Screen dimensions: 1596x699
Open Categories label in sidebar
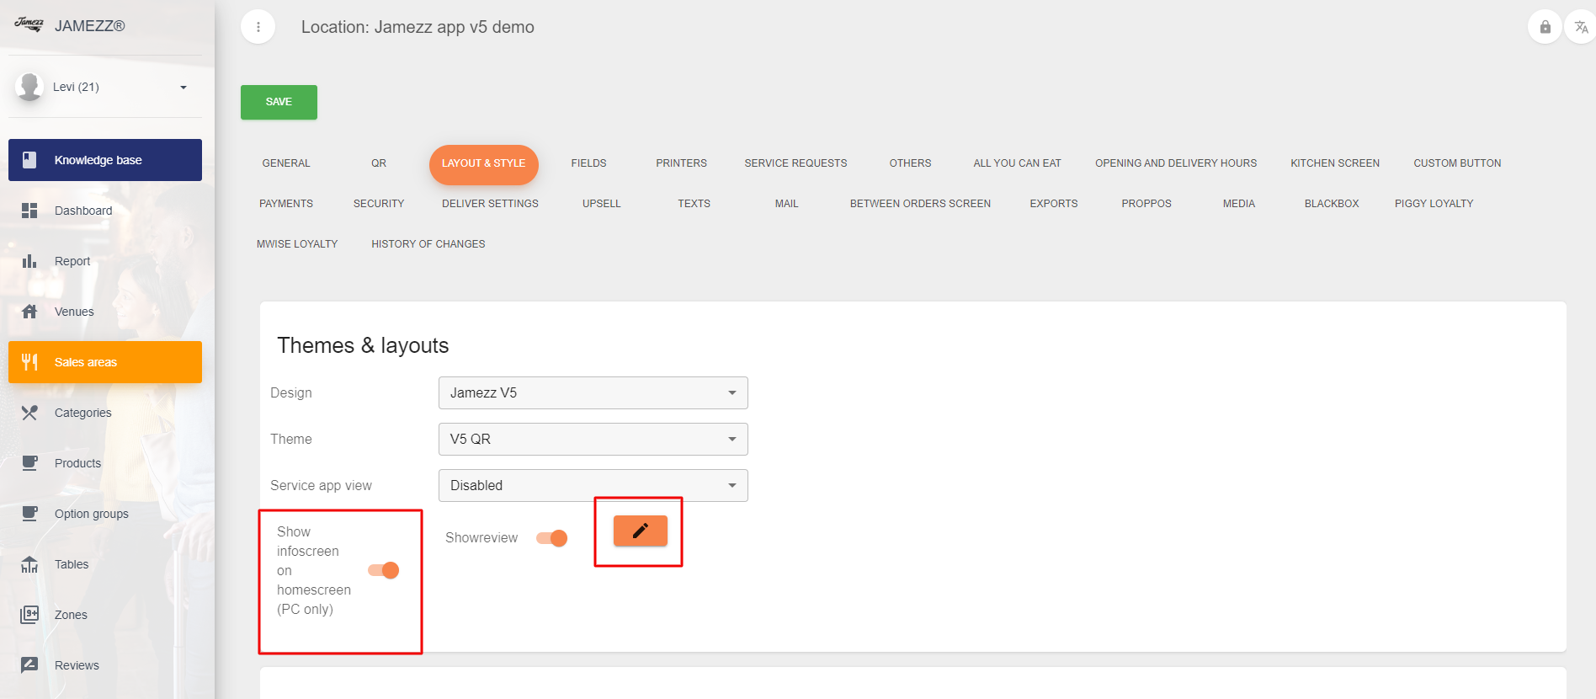coord(83,413)
